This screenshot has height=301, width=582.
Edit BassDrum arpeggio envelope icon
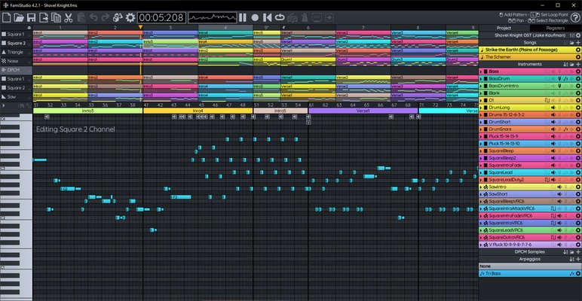pyautogui.click(x=565, y=78)
